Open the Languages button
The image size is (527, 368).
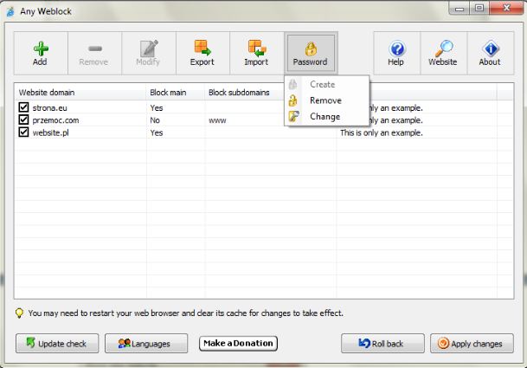click(146, 344)
